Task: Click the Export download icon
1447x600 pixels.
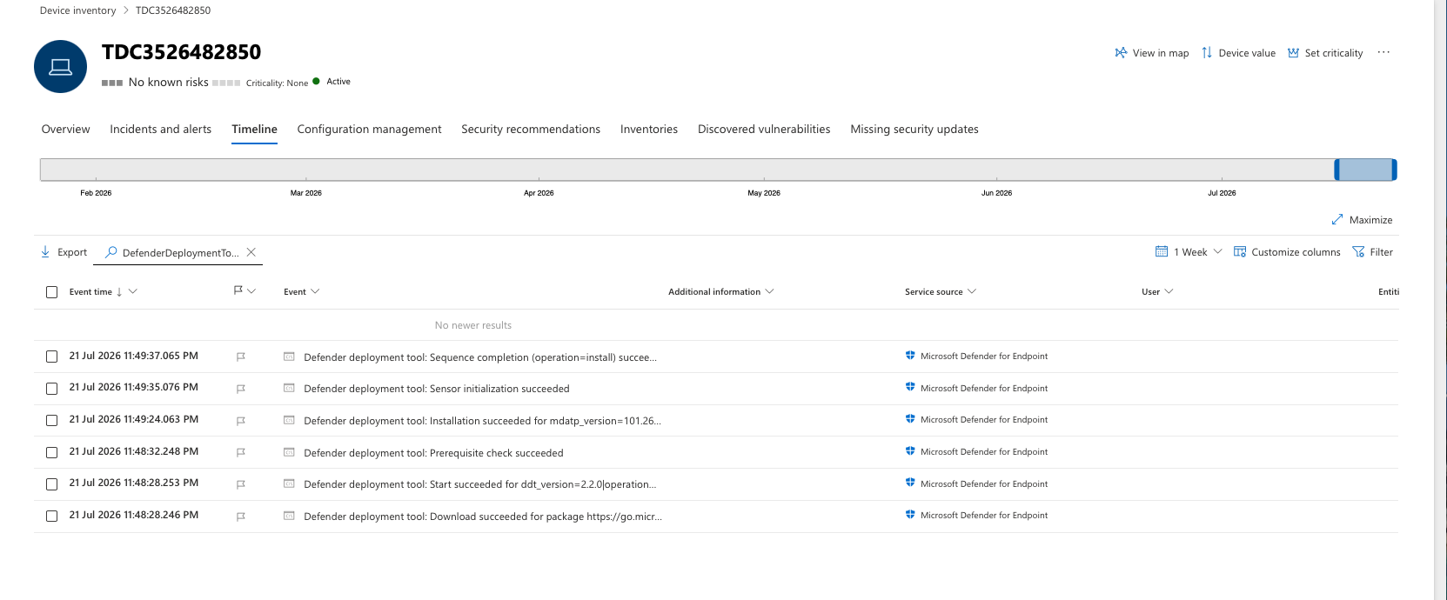Action: pyautogui.click(x=45, y=252)
